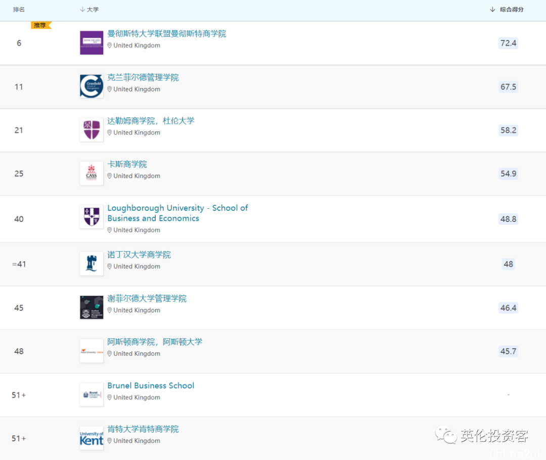
Task: Click the location pin for 阿斯顿商学院
Action: point(109,354)
